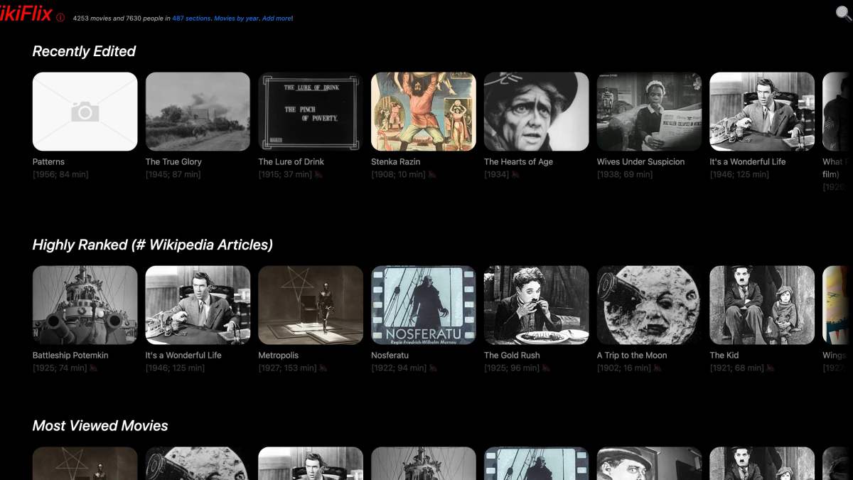Viewport: 853px width, 480px height.
Task: Open the Recently Edited section heading
Action: point(84,51)
